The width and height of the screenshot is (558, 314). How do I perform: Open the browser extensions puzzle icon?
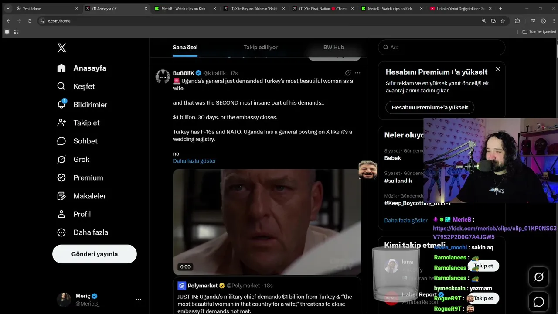point(517,21)
